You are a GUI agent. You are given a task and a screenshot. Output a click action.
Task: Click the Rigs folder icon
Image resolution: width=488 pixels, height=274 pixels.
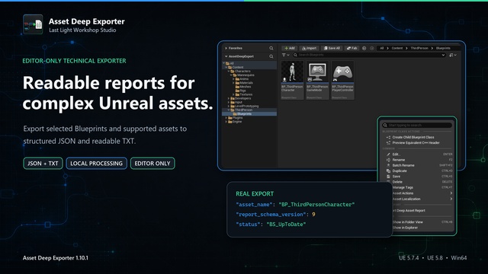(237, 91)
